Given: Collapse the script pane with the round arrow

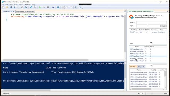Looking at the screenshot, I should tap(125, 11).
